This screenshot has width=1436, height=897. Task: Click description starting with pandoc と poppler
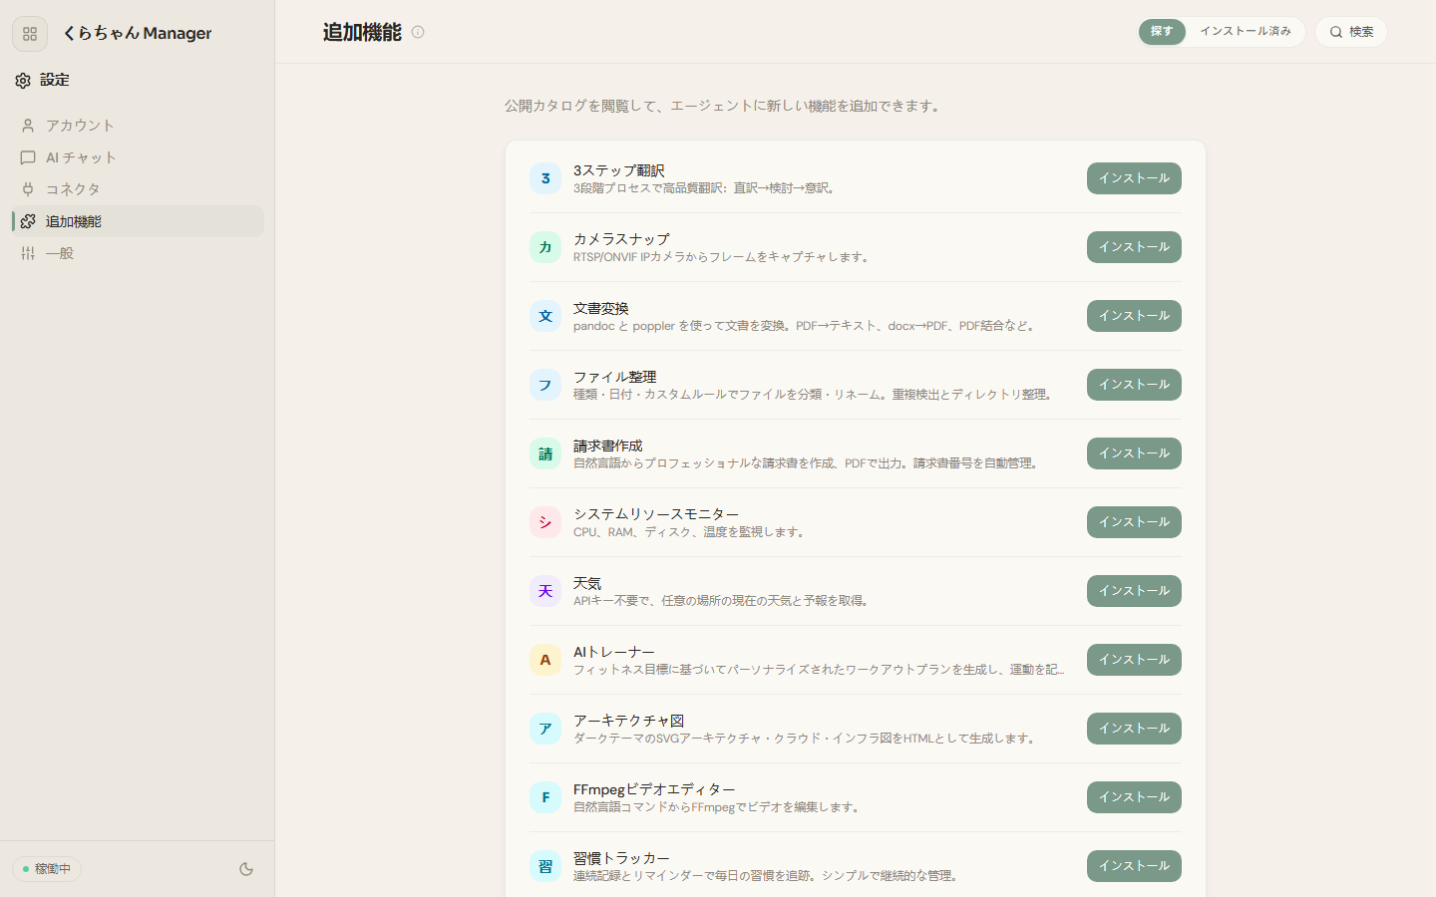806,326
